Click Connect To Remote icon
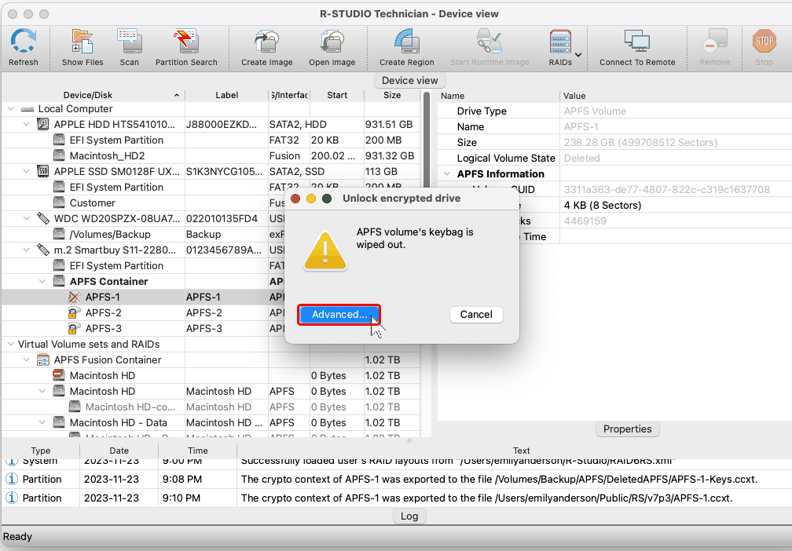 637,42
